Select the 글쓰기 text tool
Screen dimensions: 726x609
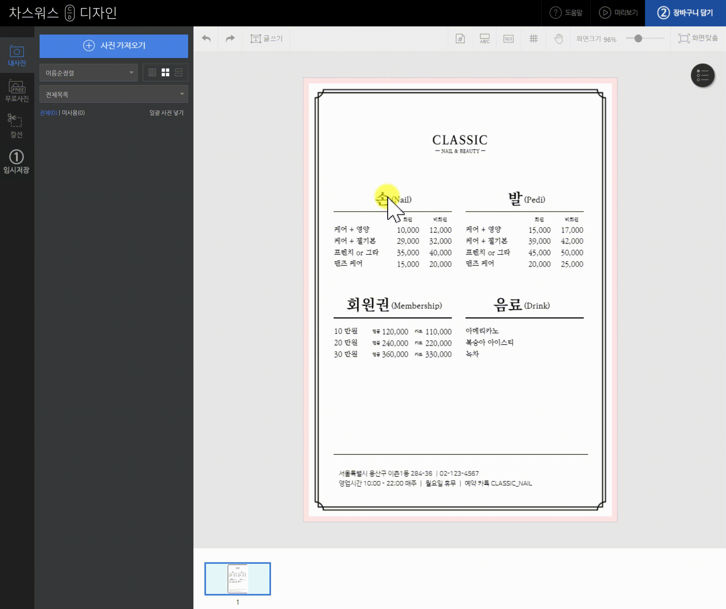(266, 38)
